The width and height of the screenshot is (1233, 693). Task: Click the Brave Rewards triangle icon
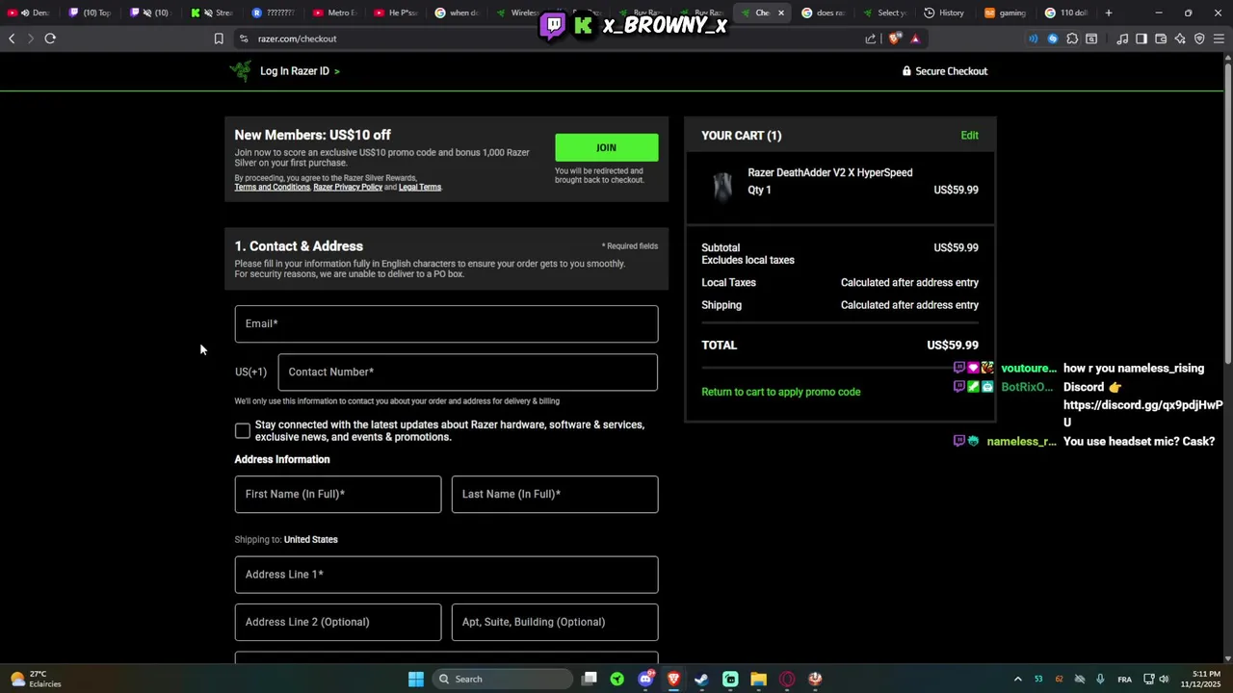tap(915, 38)
